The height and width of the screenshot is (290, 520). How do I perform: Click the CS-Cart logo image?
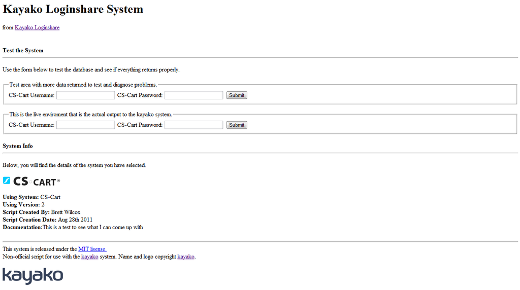(31, 181)
